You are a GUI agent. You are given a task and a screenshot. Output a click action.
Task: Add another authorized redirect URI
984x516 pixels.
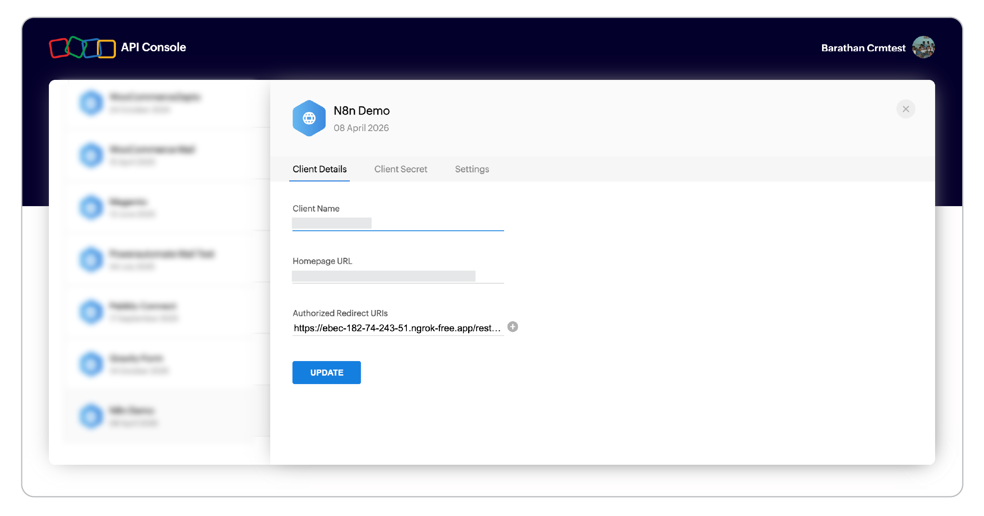tap(513, 327)
